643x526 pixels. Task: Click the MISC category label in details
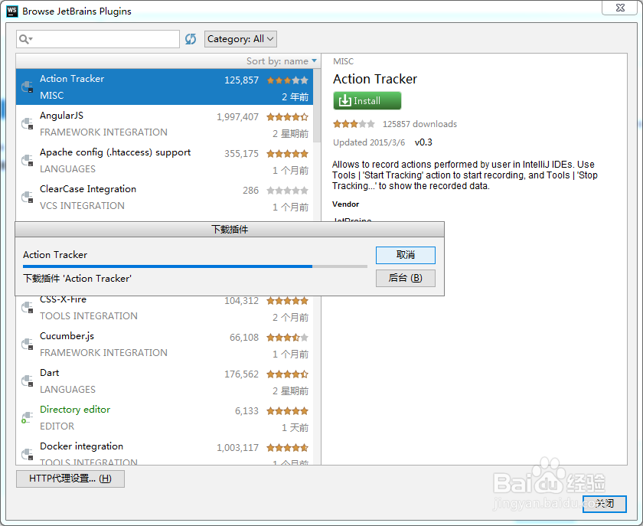(343, 61)
